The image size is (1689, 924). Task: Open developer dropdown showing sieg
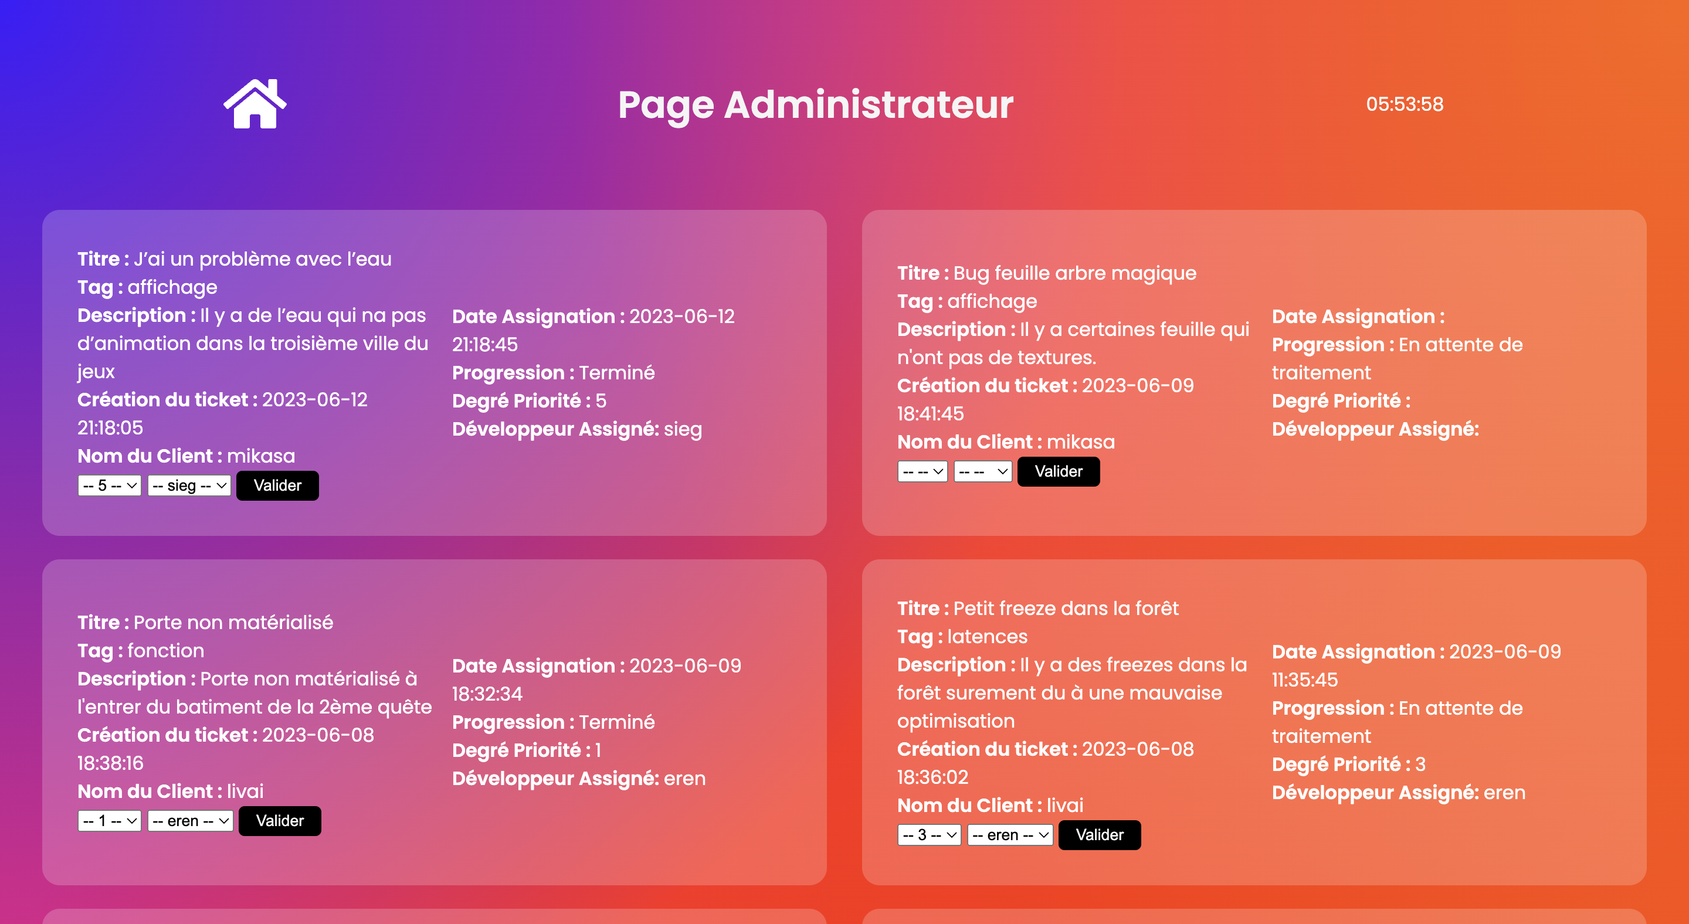(x=189, y=485)
